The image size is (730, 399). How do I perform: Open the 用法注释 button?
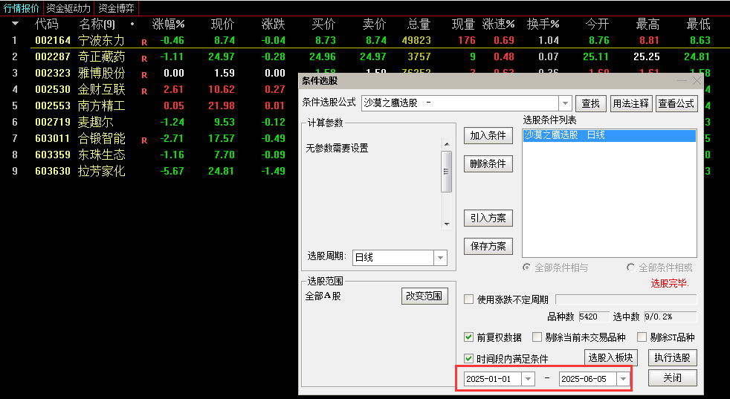click(631, 103)
